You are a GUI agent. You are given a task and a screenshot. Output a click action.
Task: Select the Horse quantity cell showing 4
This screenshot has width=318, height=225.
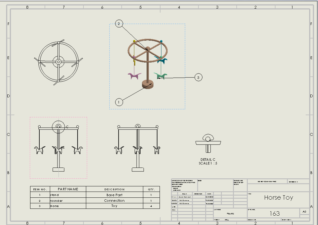click(151, 206)
